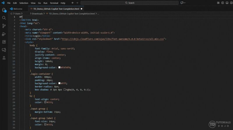Open the Source Control view
Image resolution: width=233 pixels, height=130 pixels.
coord(4,26)
